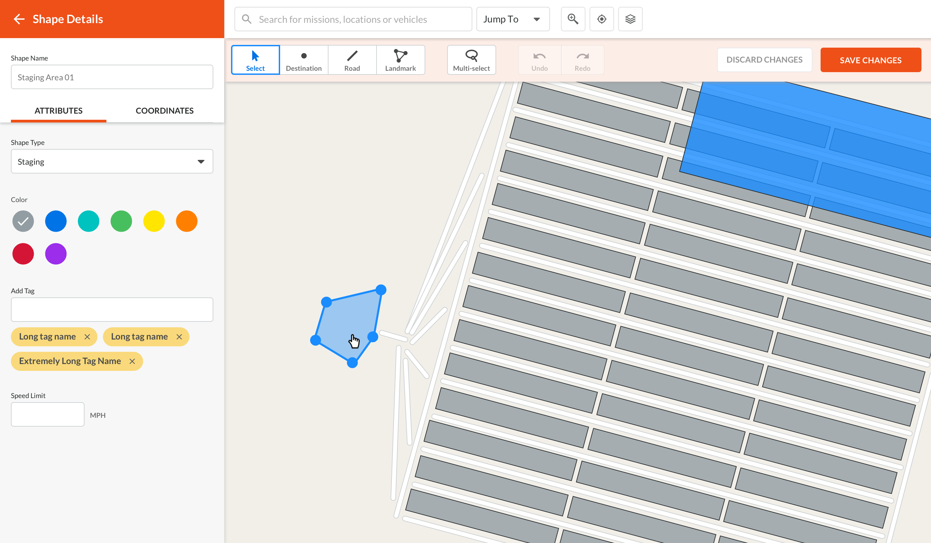Open the map layers icon
Screen dimensions: 931x543
pos(630,19)
